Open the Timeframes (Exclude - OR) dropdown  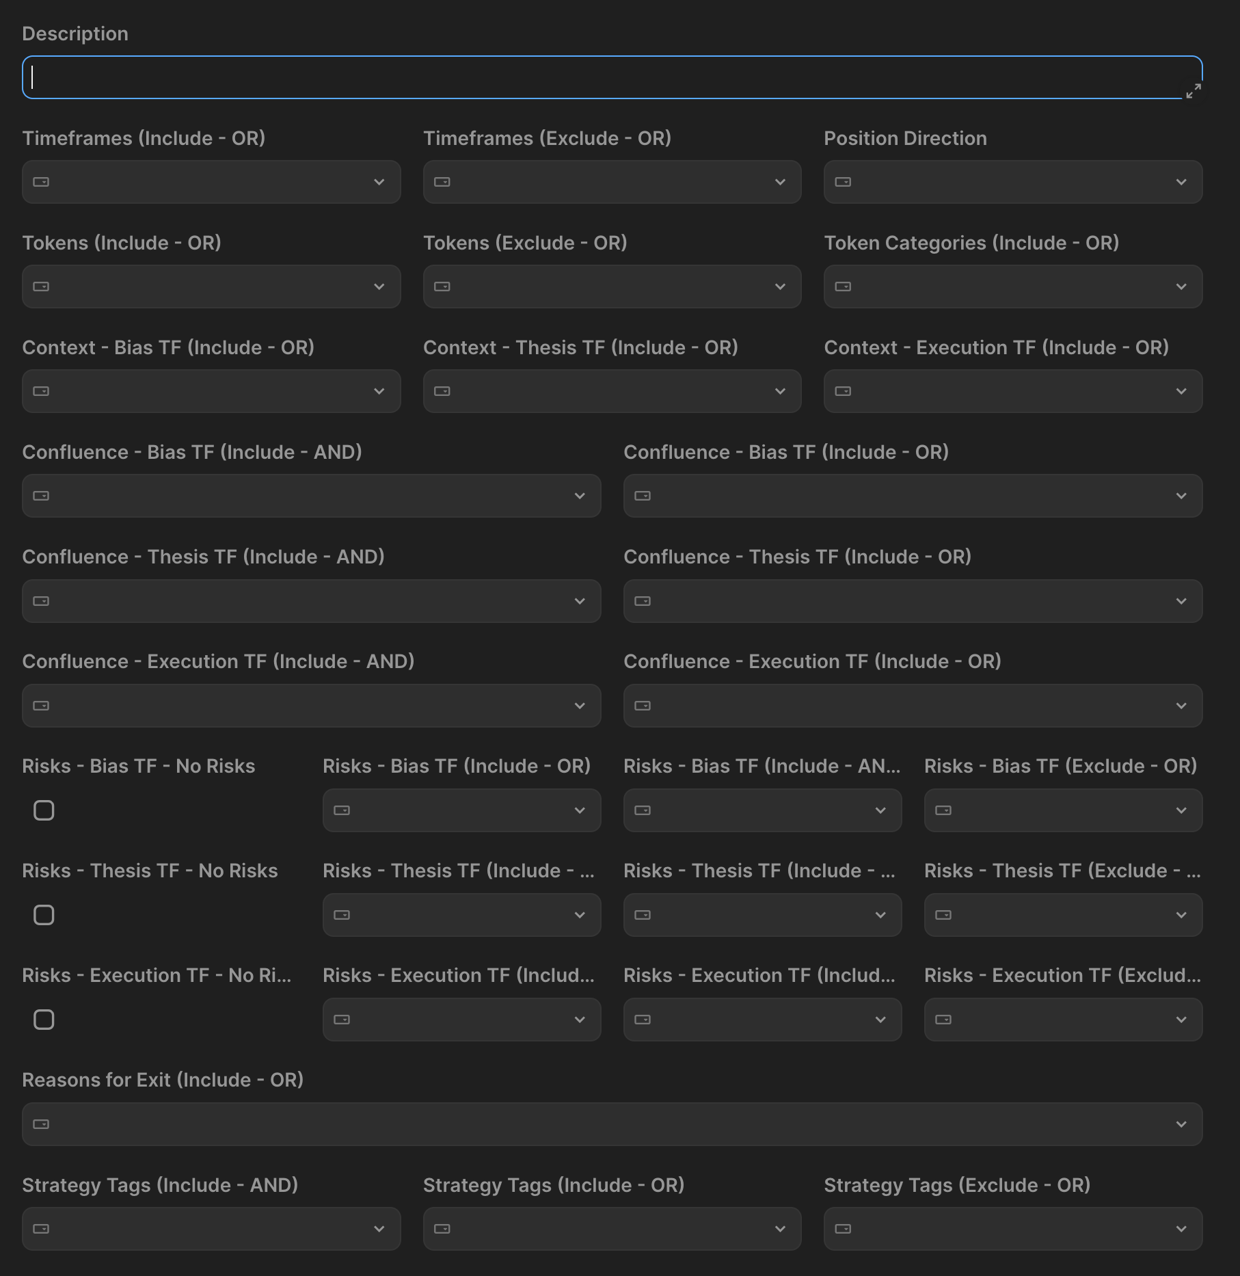coord(781,182)
